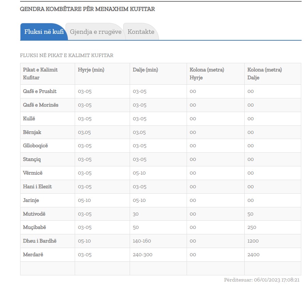
Task: Click the Pikat e Kalimit Kufitar column header
Action: click(x=41, y=73)
